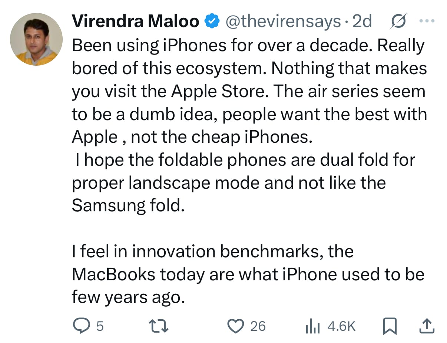Open Virendra Maloo's profile picture
The width and height of the screenshot is (447, 343).
(36, 39)
